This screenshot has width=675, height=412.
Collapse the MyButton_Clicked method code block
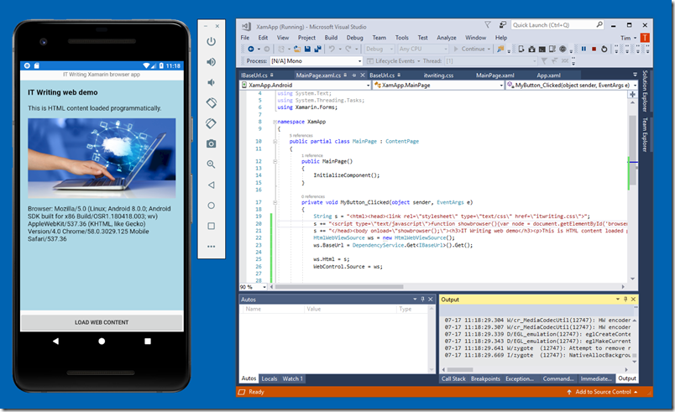(x=275, y=202)
